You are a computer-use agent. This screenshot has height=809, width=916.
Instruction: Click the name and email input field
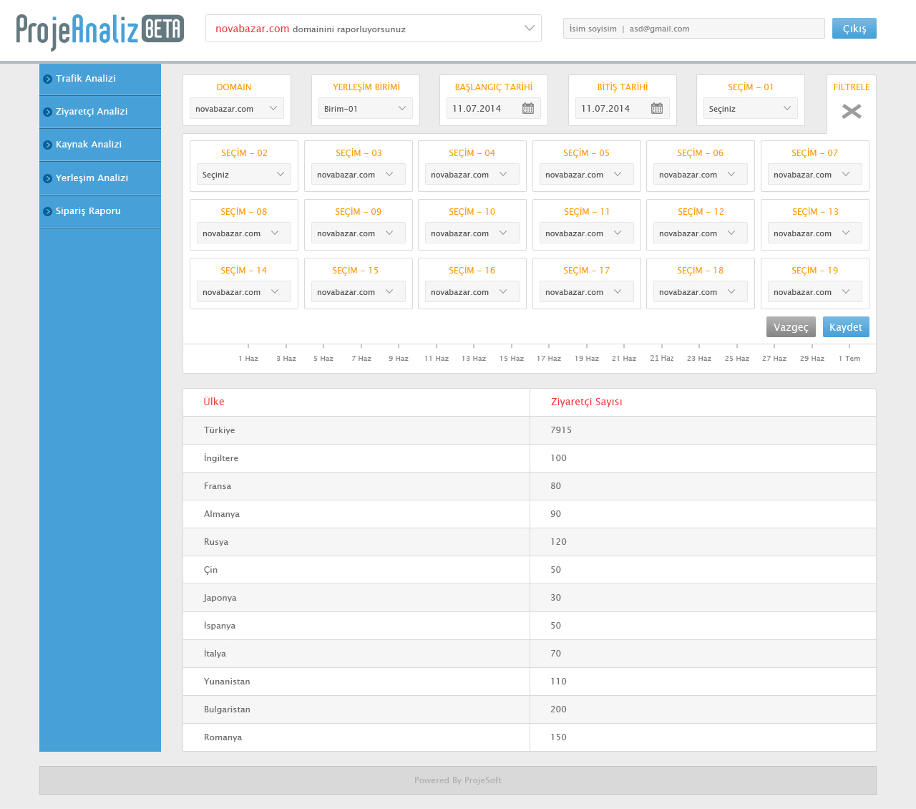tap(693, 29)
